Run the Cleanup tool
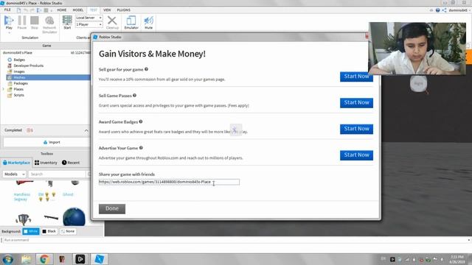Image resolution: width=472 pixels, height=265 pixels. [x=112, y=23]
